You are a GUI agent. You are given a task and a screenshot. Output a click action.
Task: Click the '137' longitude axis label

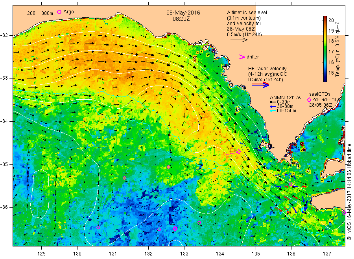click(327, 254)
